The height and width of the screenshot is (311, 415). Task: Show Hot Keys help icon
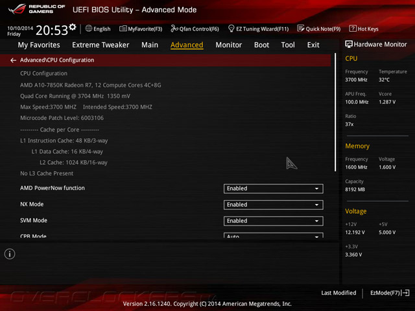coord(353,29)
